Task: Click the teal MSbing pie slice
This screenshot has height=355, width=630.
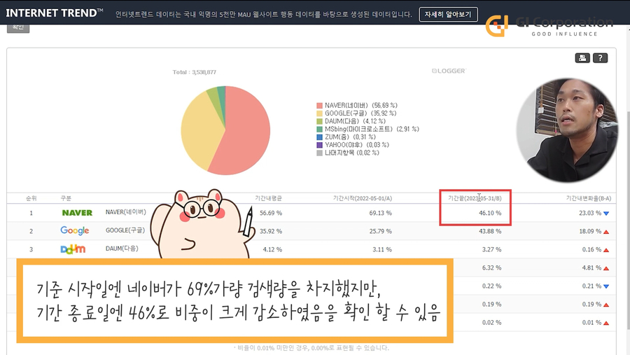Action: (222, 95)
